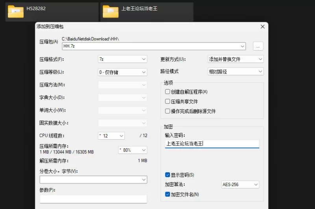Open the CPU 线程数 dropdown showing 12
This screenshot has height=209, width=315.
pos(111,136)
